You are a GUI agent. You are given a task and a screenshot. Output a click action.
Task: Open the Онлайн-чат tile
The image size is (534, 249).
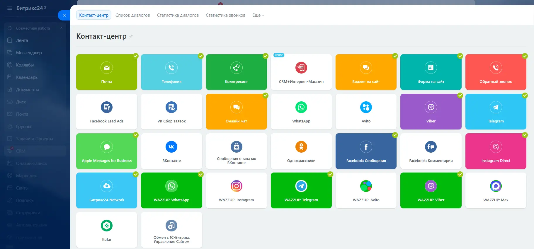click(237, 112)
